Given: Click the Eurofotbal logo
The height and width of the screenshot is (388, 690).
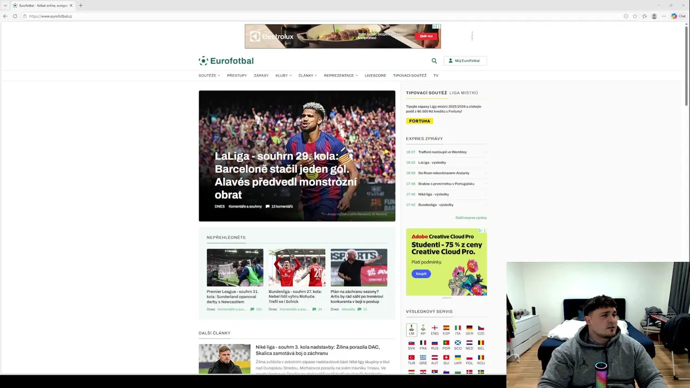Looking at the screenshot, I should click(226, 61).
